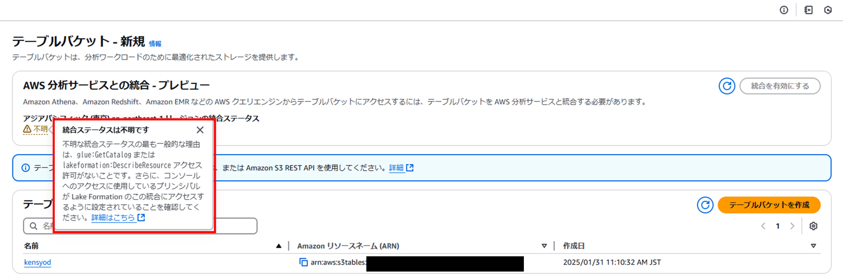This screenshot has height=280, width=843.
Task: Go to next page of table buckets
Action: 792,226
